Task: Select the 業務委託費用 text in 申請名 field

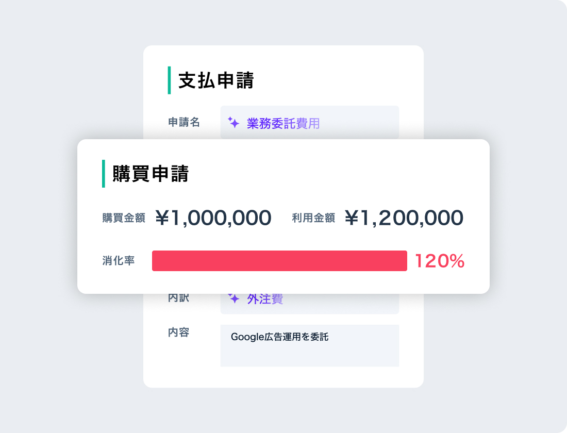Action: [283, 124]
